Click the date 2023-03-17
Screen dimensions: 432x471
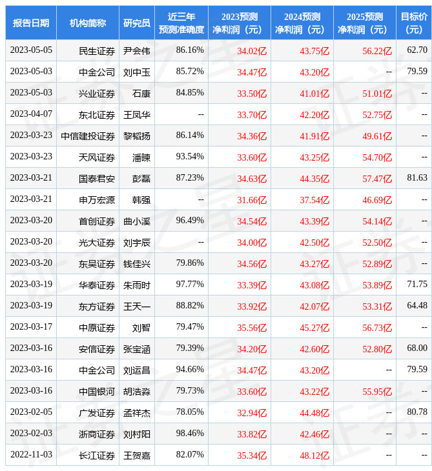tap(31, 327)
